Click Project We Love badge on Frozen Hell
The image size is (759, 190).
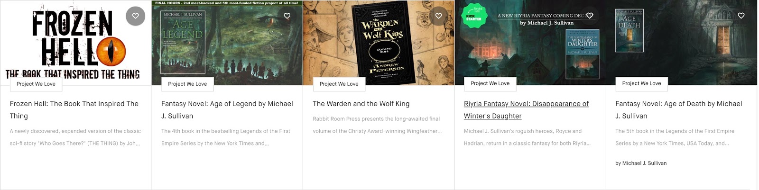point(36,84)
